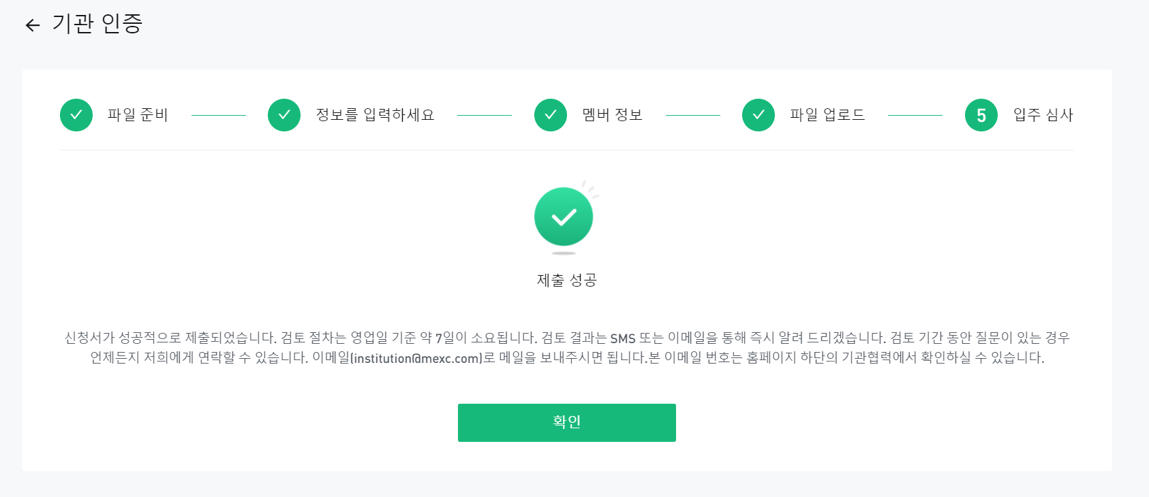Viewport: 1149px width, 497px height.
Task: Click the progress line after 파일 준비
Action: click(x=219, y=116)
